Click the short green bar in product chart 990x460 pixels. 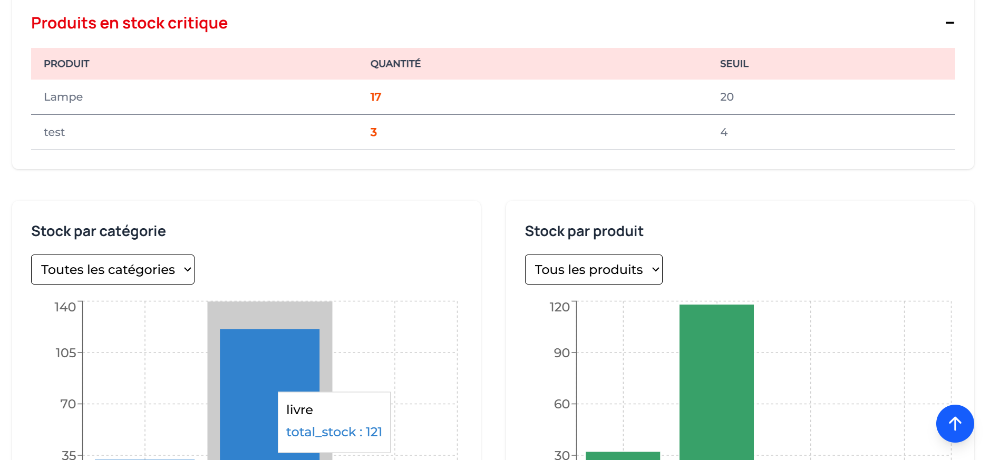(x=623, y=456)
